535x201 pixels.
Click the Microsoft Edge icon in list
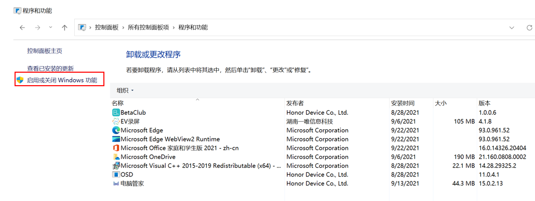116,130
